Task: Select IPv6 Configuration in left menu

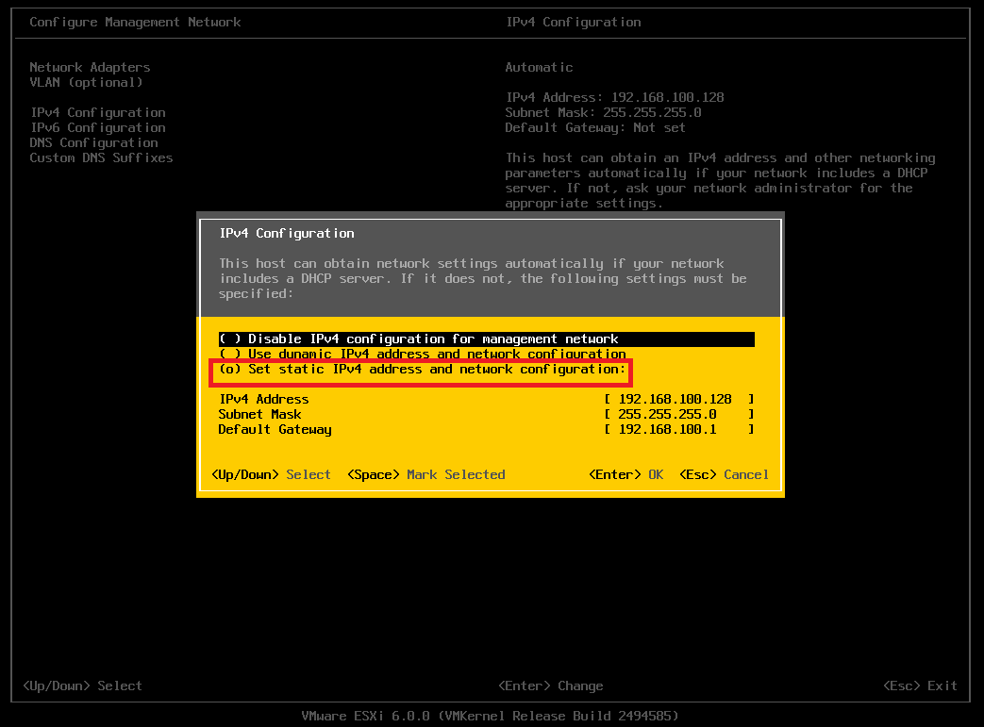Action: tap(98, 127)
